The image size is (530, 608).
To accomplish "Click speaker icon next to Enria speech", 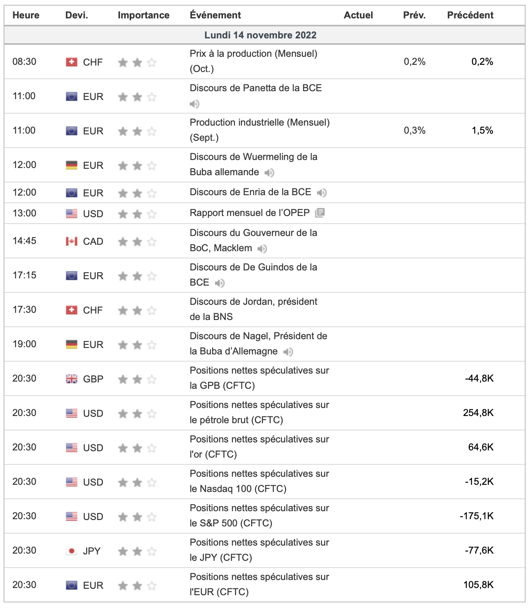I will [x=322, y=193].
